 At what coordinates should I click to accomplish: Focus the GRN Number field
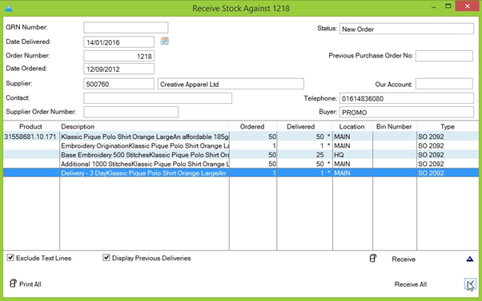(x=126, y=28)
